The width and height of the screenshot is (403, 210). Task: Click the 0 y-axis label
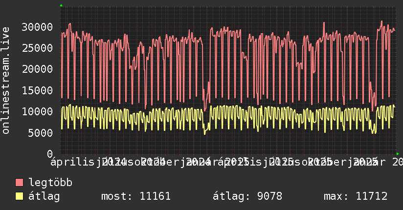click(50, 154)
